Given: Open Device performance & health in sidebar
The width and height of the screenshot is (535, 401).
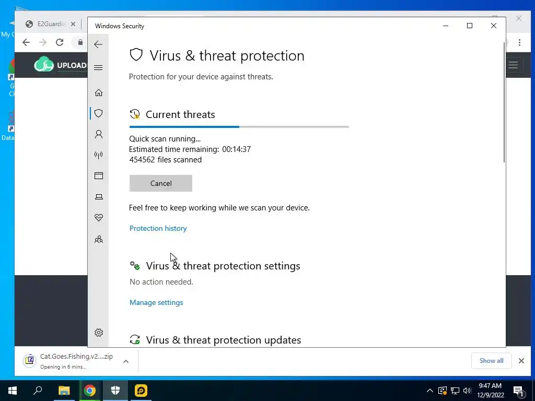Looking at the screenshot, I should pos(99,218).
